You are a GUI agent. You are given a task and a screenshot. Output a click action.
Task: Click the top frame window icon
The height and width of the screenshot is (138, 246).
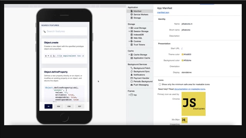131,95
